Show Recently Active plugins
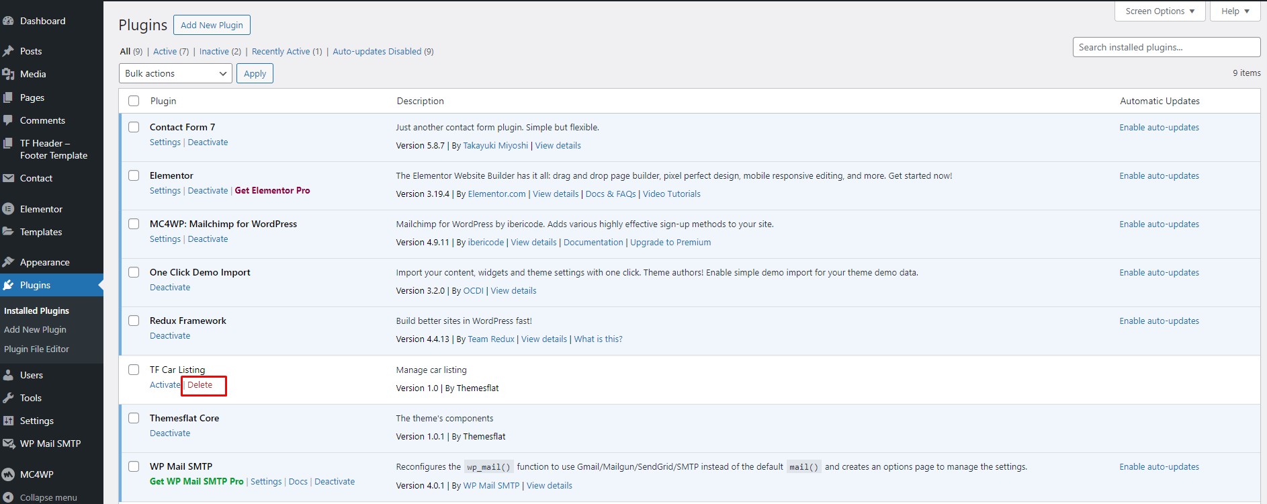 tap(287, 51)
